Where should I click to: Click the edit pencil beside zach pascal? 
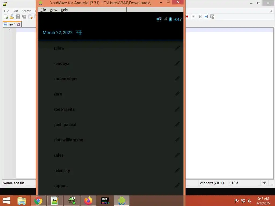(x=177, y=124)
